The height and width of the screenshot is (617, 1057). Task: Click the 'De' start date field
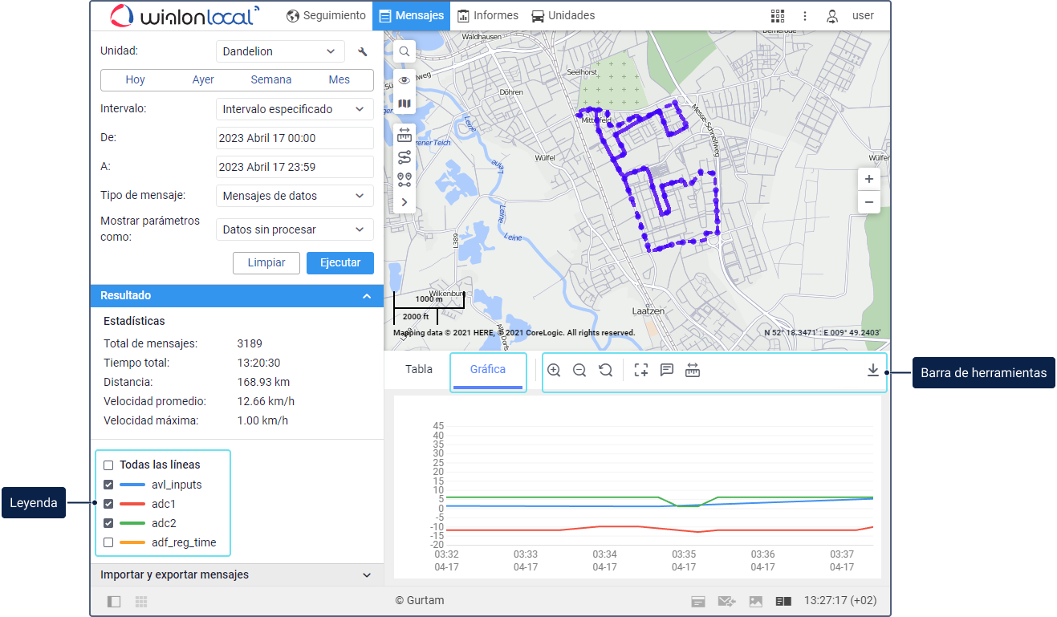[x=295, y=138]
